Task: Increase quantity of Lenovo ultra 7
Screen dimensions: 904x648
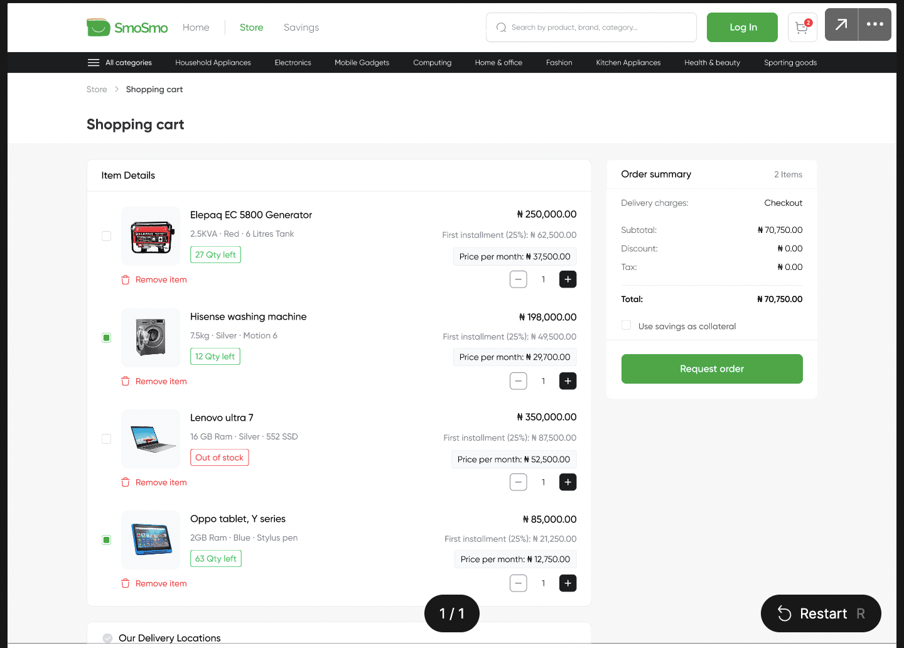Action: click(x=568, y=482)
